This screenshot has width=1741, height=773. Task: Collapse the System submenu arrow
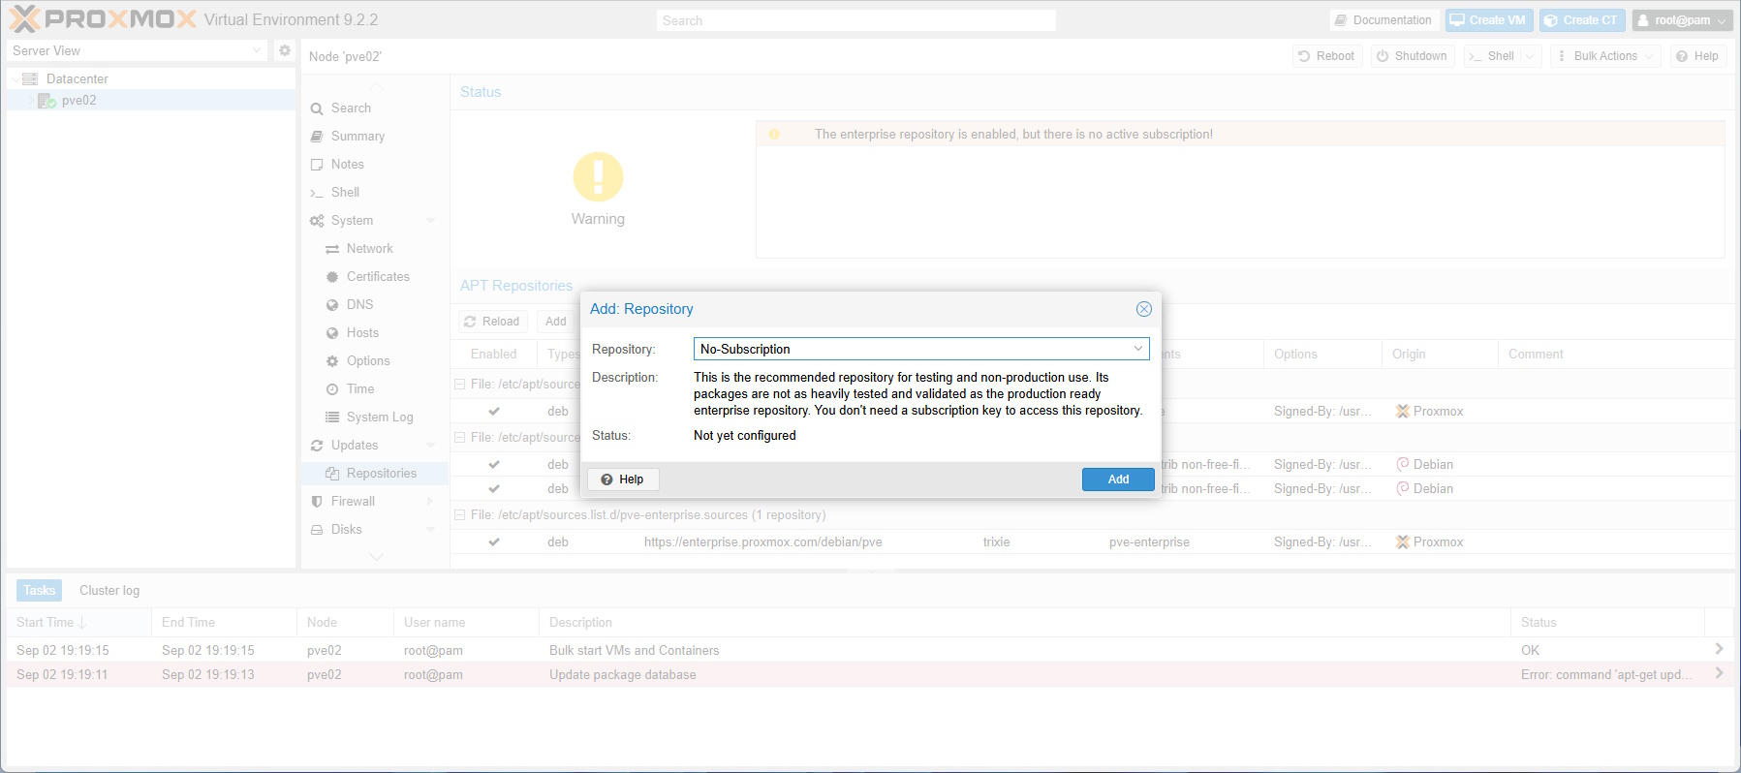click(x=431, y=221)
